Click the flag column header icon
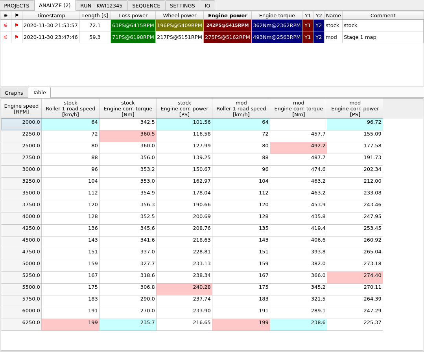Viewport: 424px width, 352px height. [17, 15]
